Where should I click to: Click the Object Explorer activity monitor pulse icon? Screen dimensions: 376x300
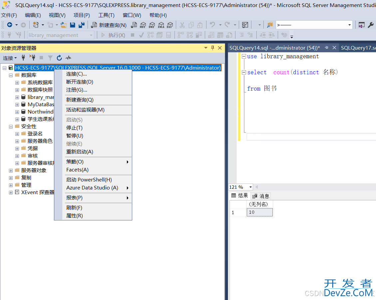[68, 58]
